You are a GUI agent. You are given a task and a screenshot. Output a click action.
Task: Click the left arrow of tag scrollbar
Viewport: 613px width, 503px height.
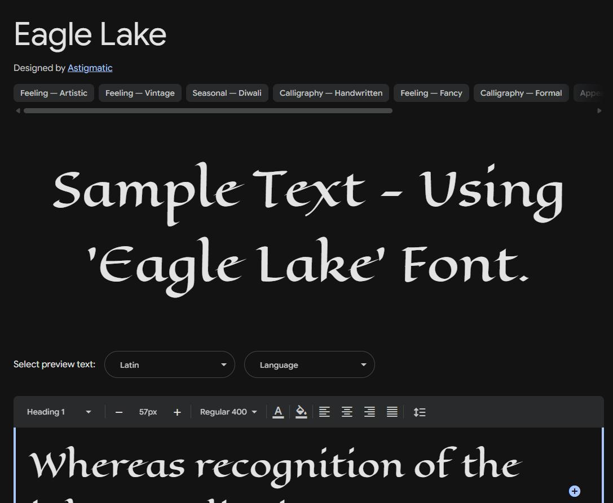pos(17,111)
